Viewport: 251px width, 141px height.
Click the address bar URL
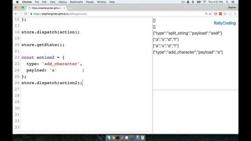60,14
